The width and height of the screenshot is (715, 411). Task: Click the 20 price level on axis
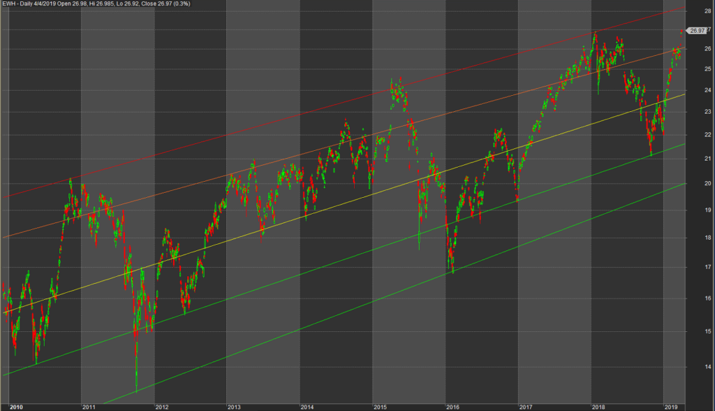(x=708, y=184)
